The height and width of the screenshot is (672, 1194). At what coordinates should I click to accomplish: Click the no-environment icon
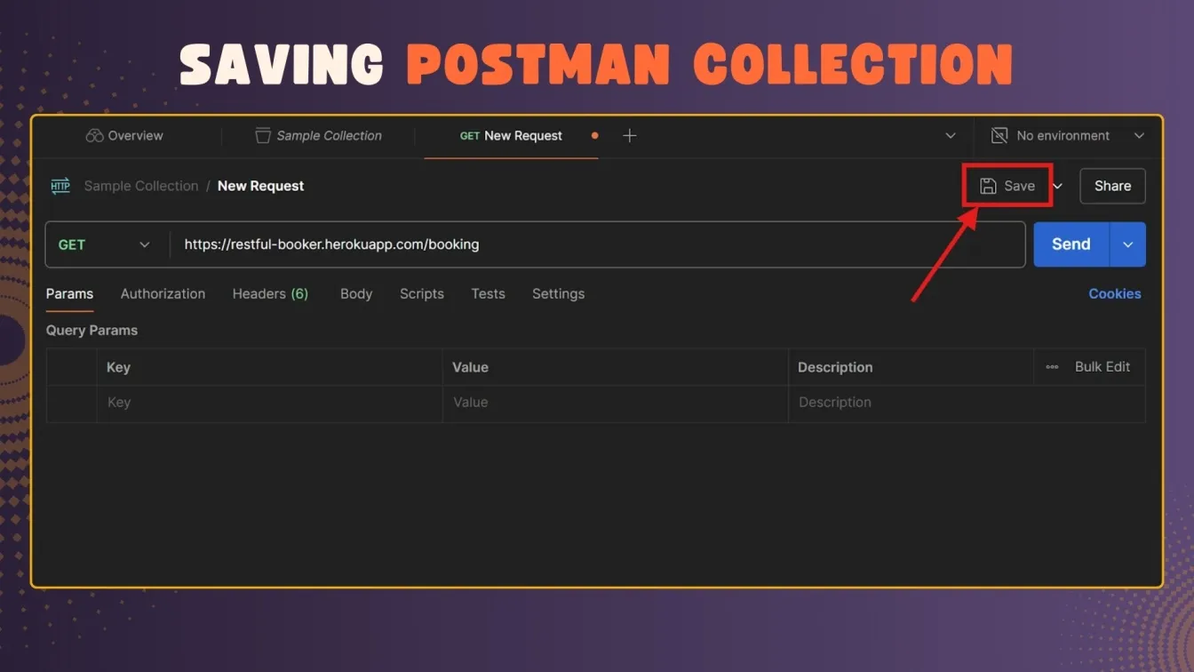point(999,136)
